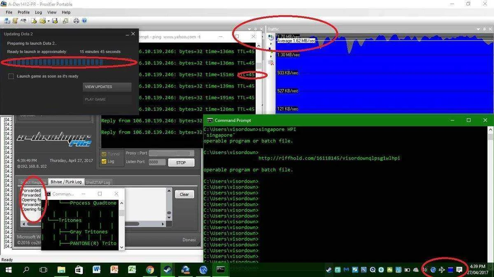
Task: Open the Help icon in Proxifier toolbar
Action: tap(84, 21)
